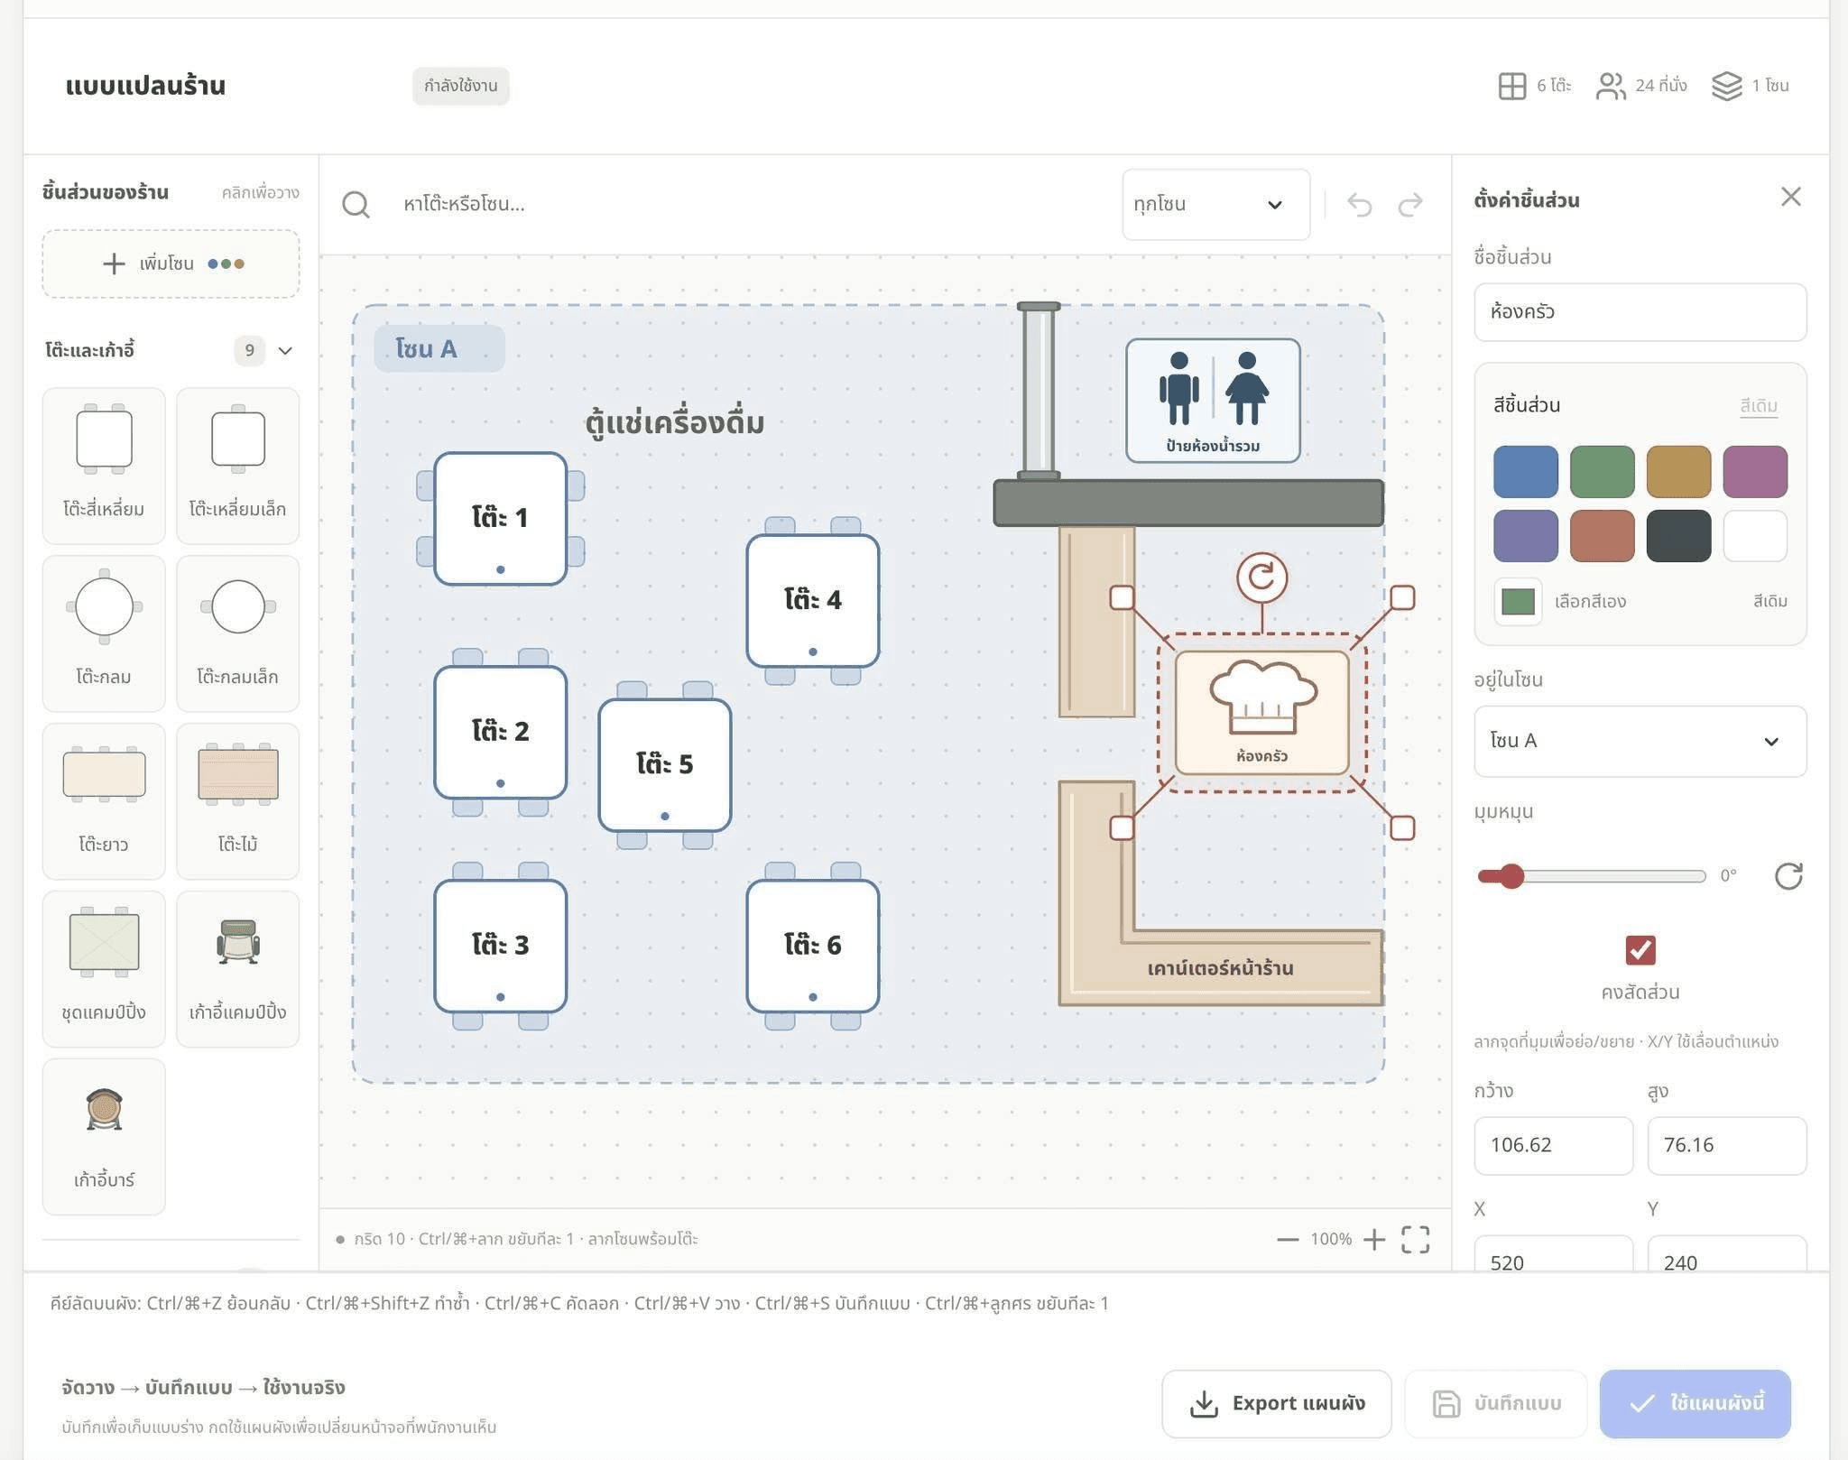Click the rotate handle above ห้องครัว
Screen dimensions: 1848x1460
pyautogui.click(x=1261, y=578)
